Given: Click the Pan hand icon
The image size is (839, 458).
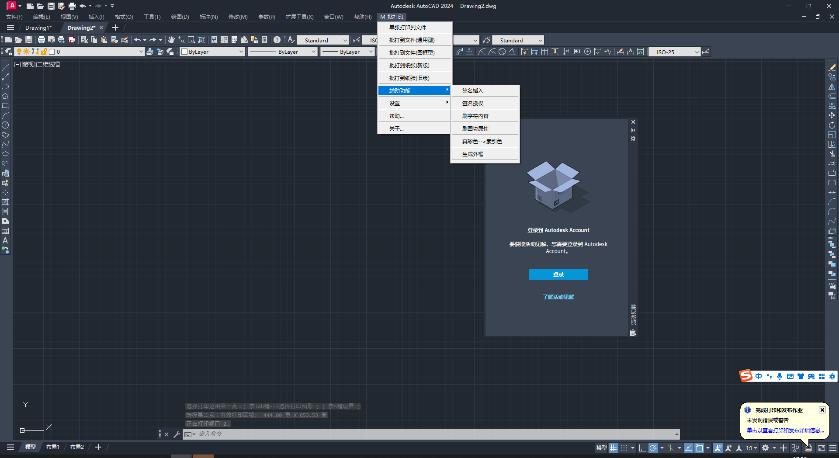Looking at the screenshot, I should [x=171, y=40].
